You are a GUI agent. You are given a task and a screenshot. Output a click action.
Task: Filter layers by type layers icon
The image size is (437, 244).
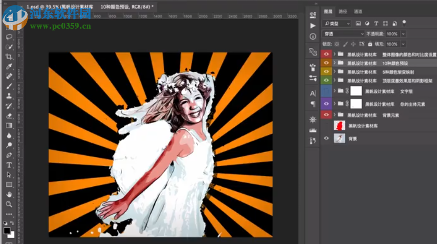tap(376, 24)
